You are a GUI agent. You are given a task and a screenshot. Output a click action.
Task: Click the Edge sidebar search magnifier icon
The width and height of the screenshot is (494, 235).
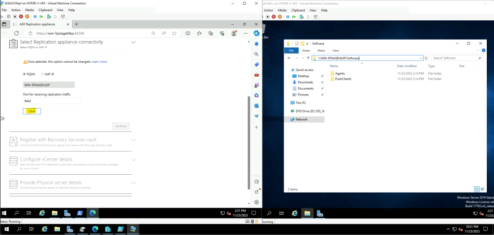coord(257,54)
